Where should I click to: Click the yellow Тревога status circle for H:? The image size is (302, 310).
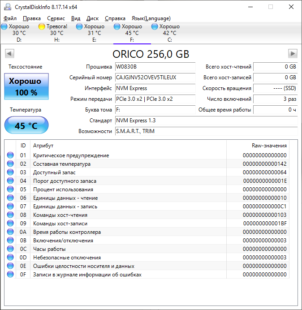(42, 26)
